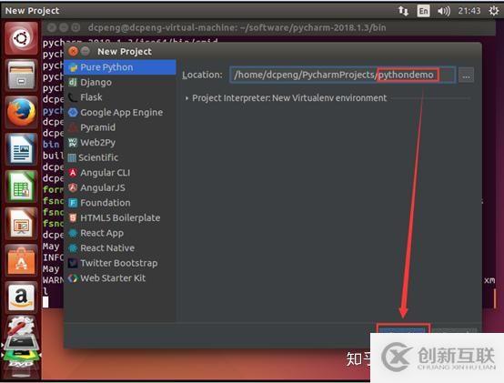The width and height of the screenshot is (504, 383).
Task: Select Web Starter Kit project type
Action: 120,278
